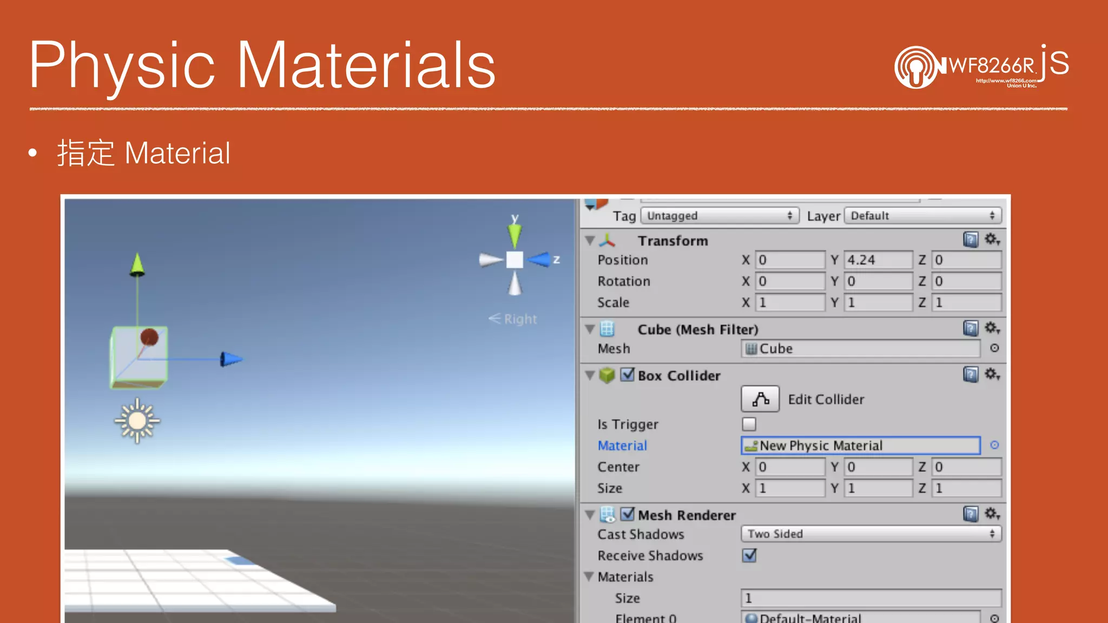Click the Right view label under gizmo

point(513,319)
